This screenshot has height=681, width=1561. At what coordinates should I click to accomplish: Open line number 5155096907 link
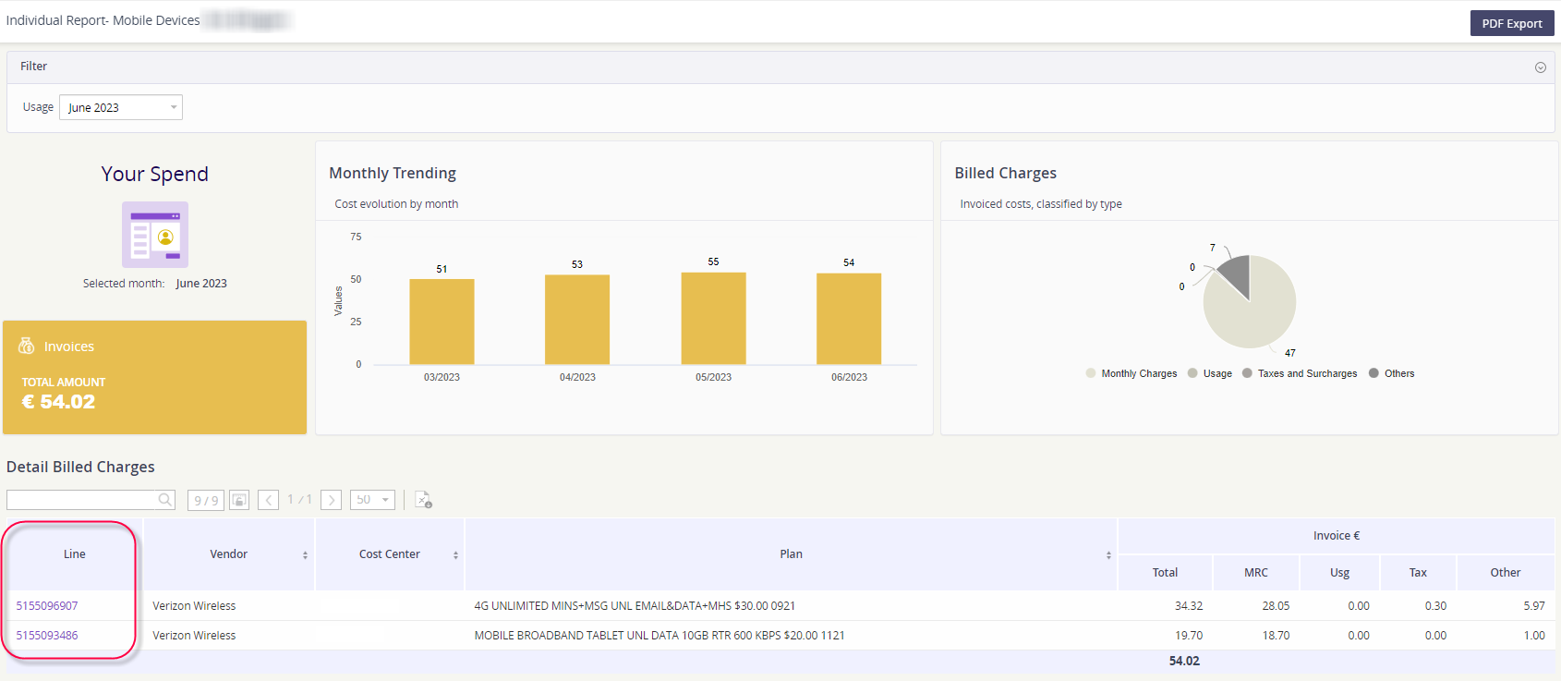47,606
